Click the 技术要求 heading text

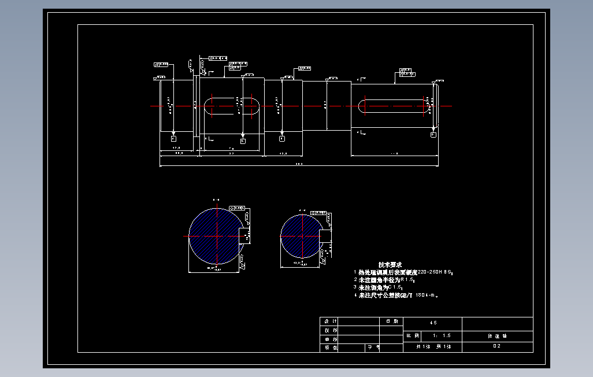390,265
